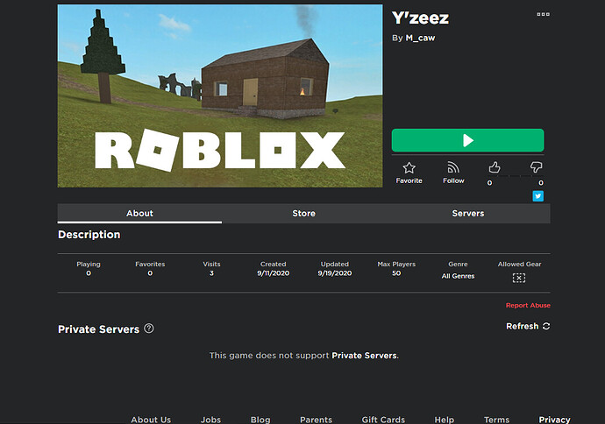Open the Help footer link

pyautogui.click(x=444, y=420)
